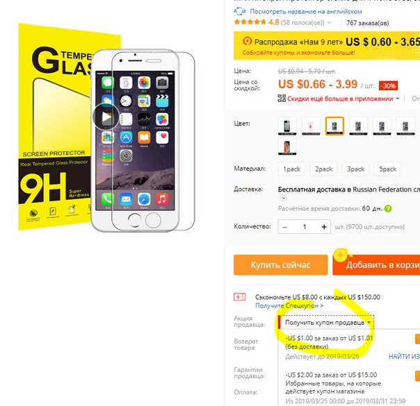
Task: Click the quantity input field
Action: pos(305,227)
